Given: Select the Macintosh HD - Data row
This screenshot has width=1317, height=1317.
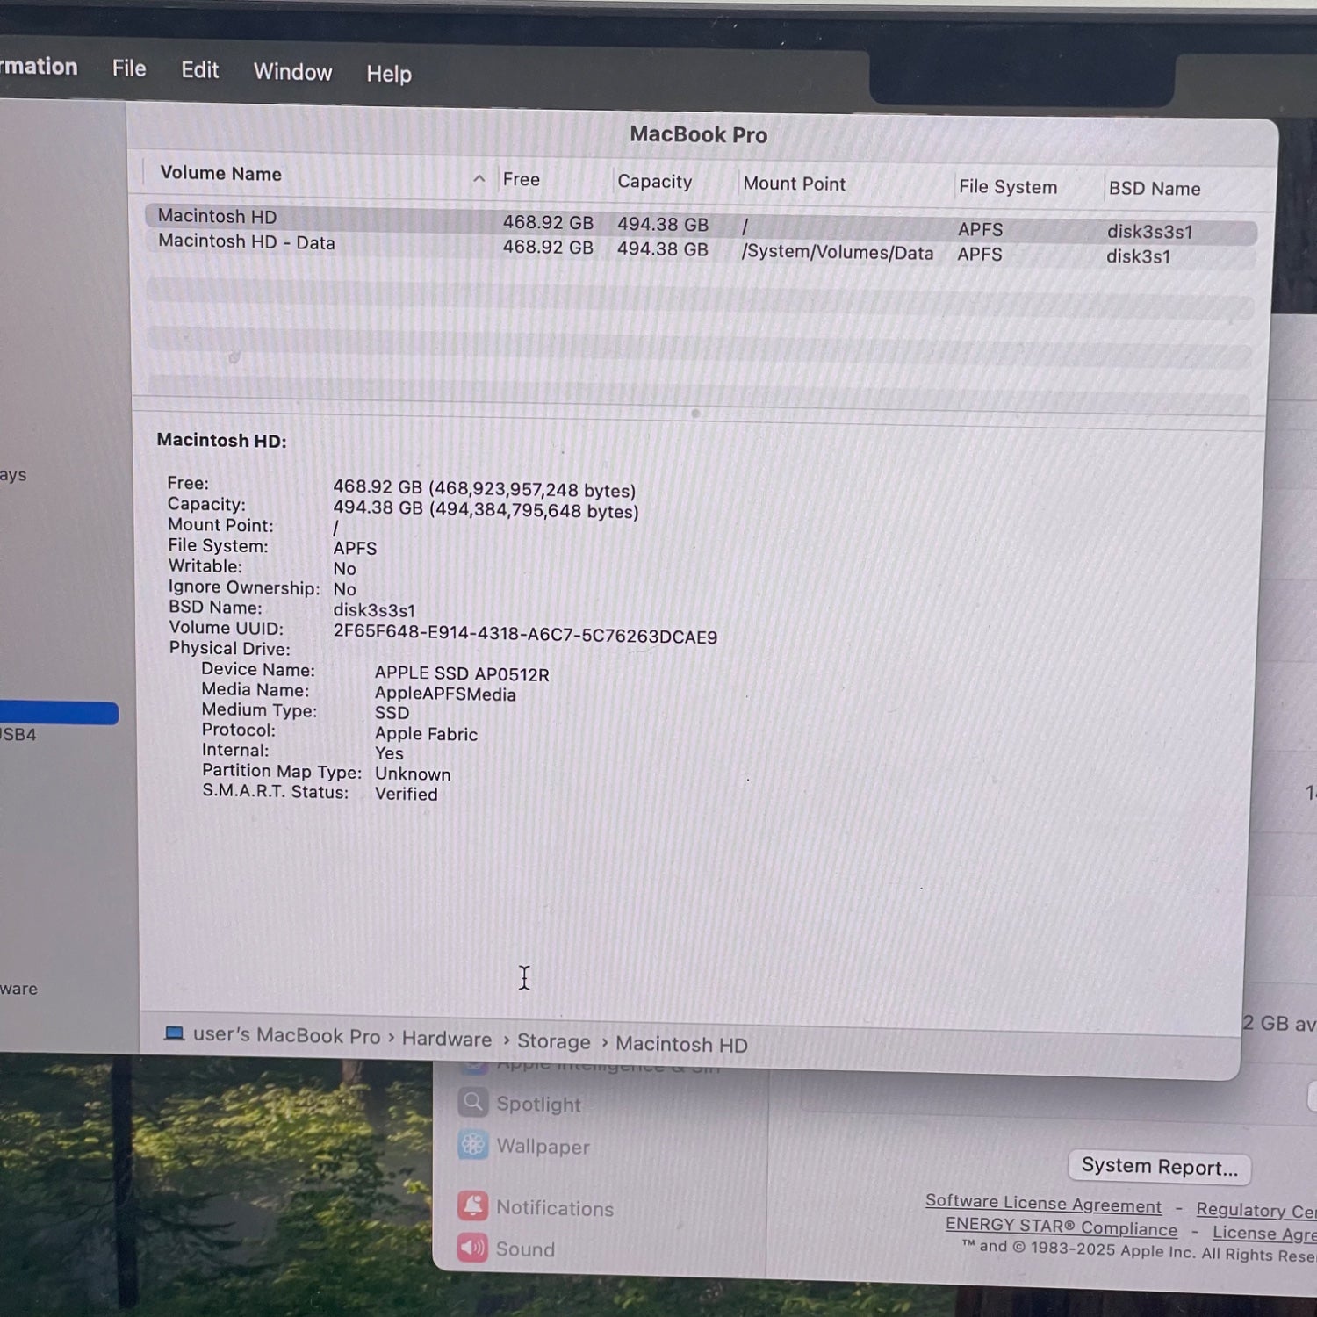Looking at the screenshot, I should [x=700, y=249].
